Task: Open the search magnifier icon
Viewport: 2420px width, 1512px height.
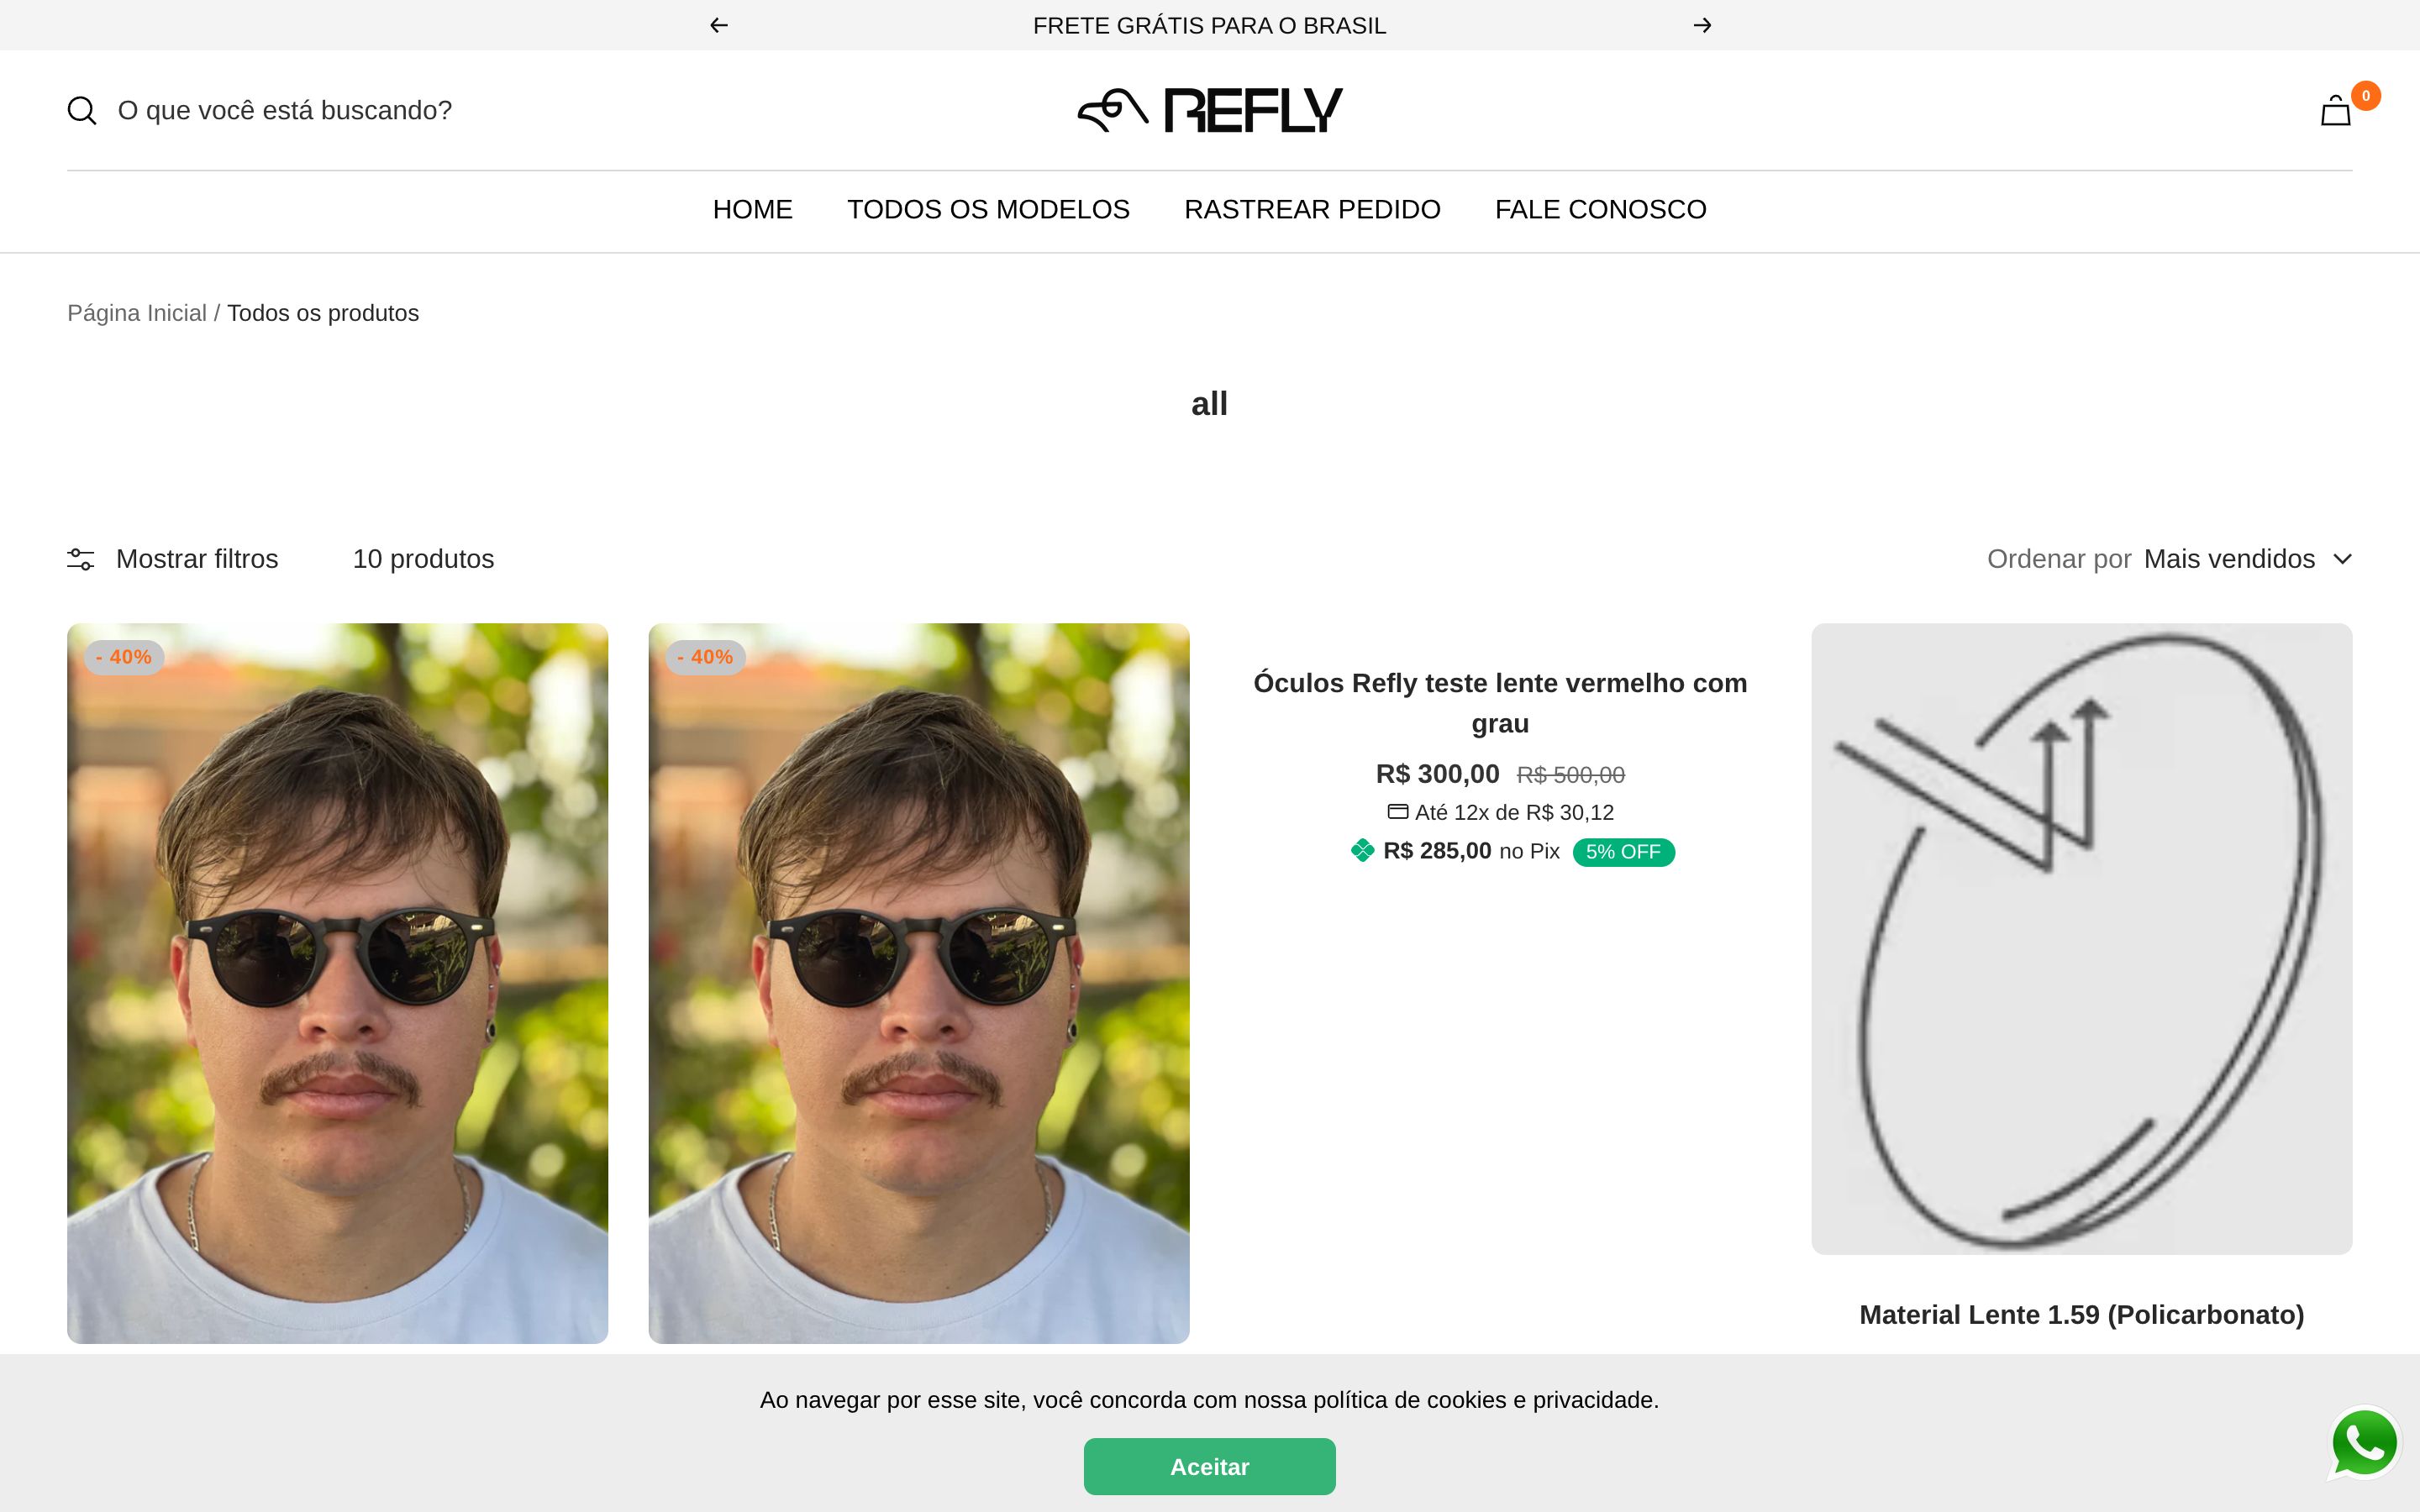Action: coord(82,110)
